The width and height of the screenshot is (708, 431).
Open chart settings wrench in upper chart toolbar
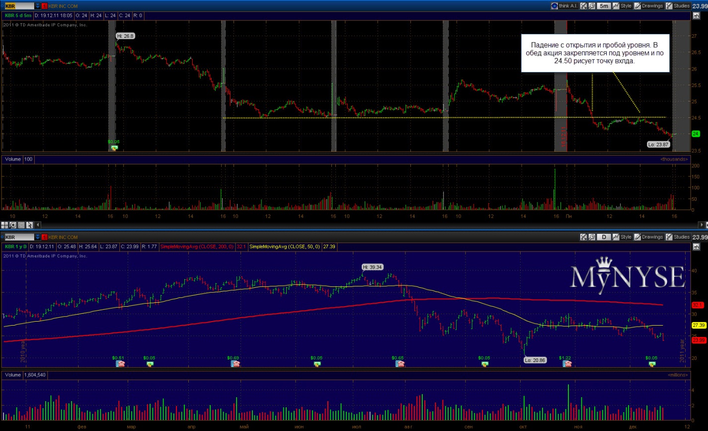[592, 6]
